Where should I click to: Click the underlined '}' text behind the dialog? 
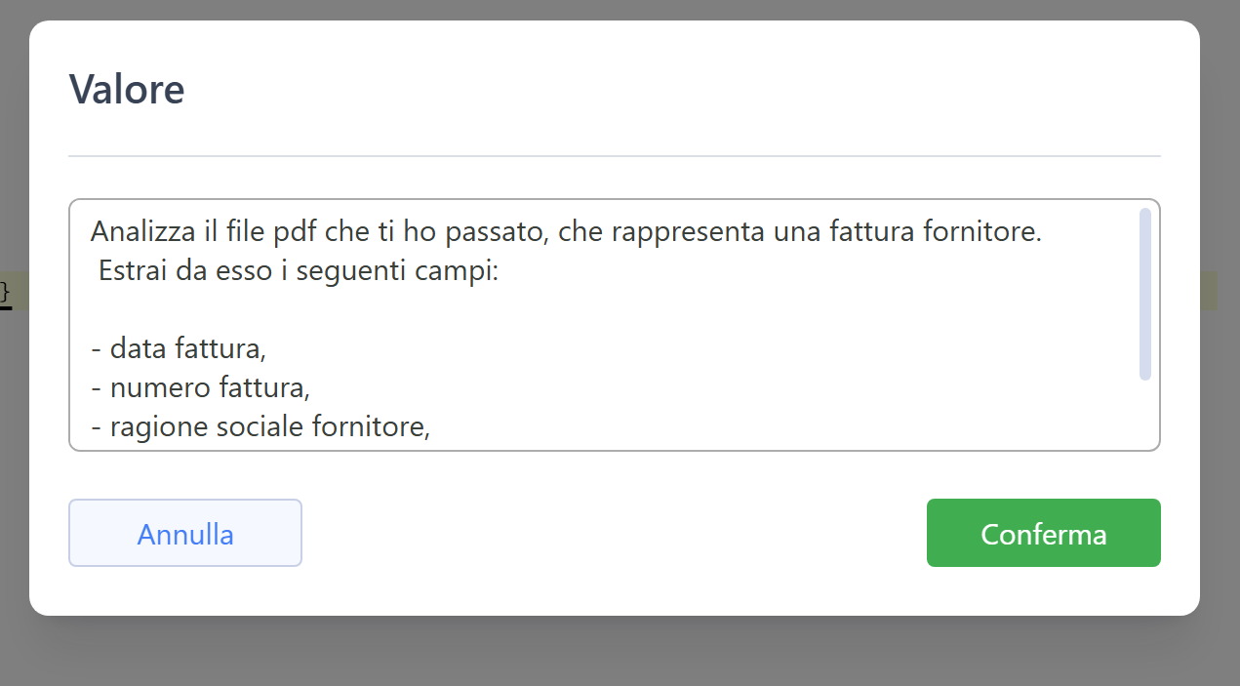tap(5, 292)
